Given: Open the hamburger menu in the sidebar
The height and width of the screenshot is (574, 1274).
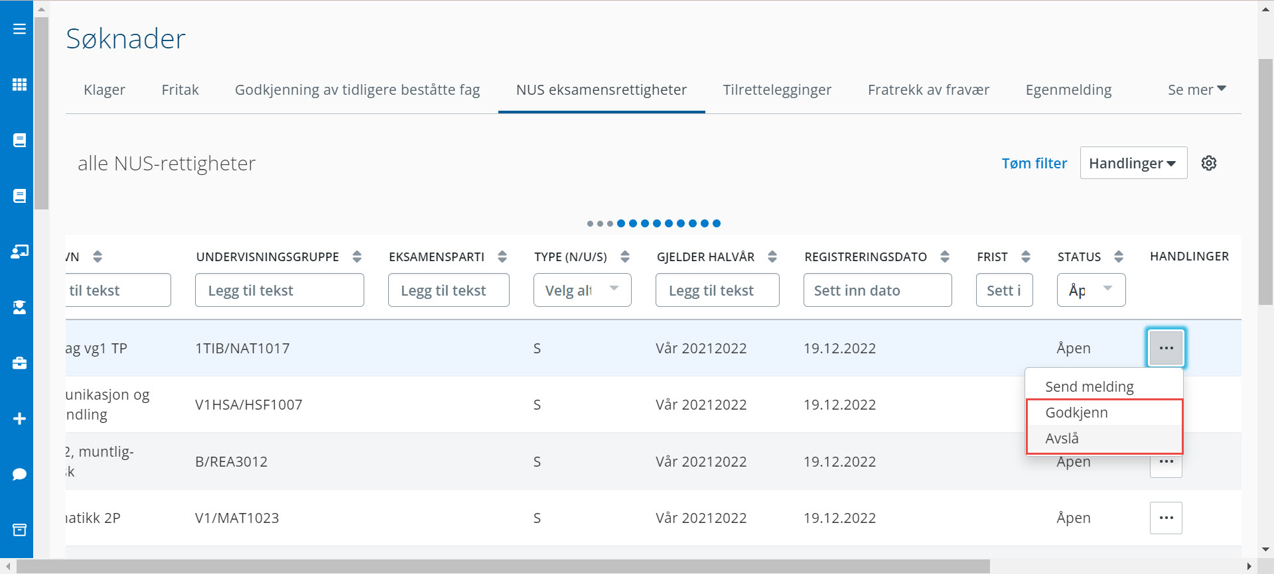Looking at the screenshot, I should coord(19,29).
